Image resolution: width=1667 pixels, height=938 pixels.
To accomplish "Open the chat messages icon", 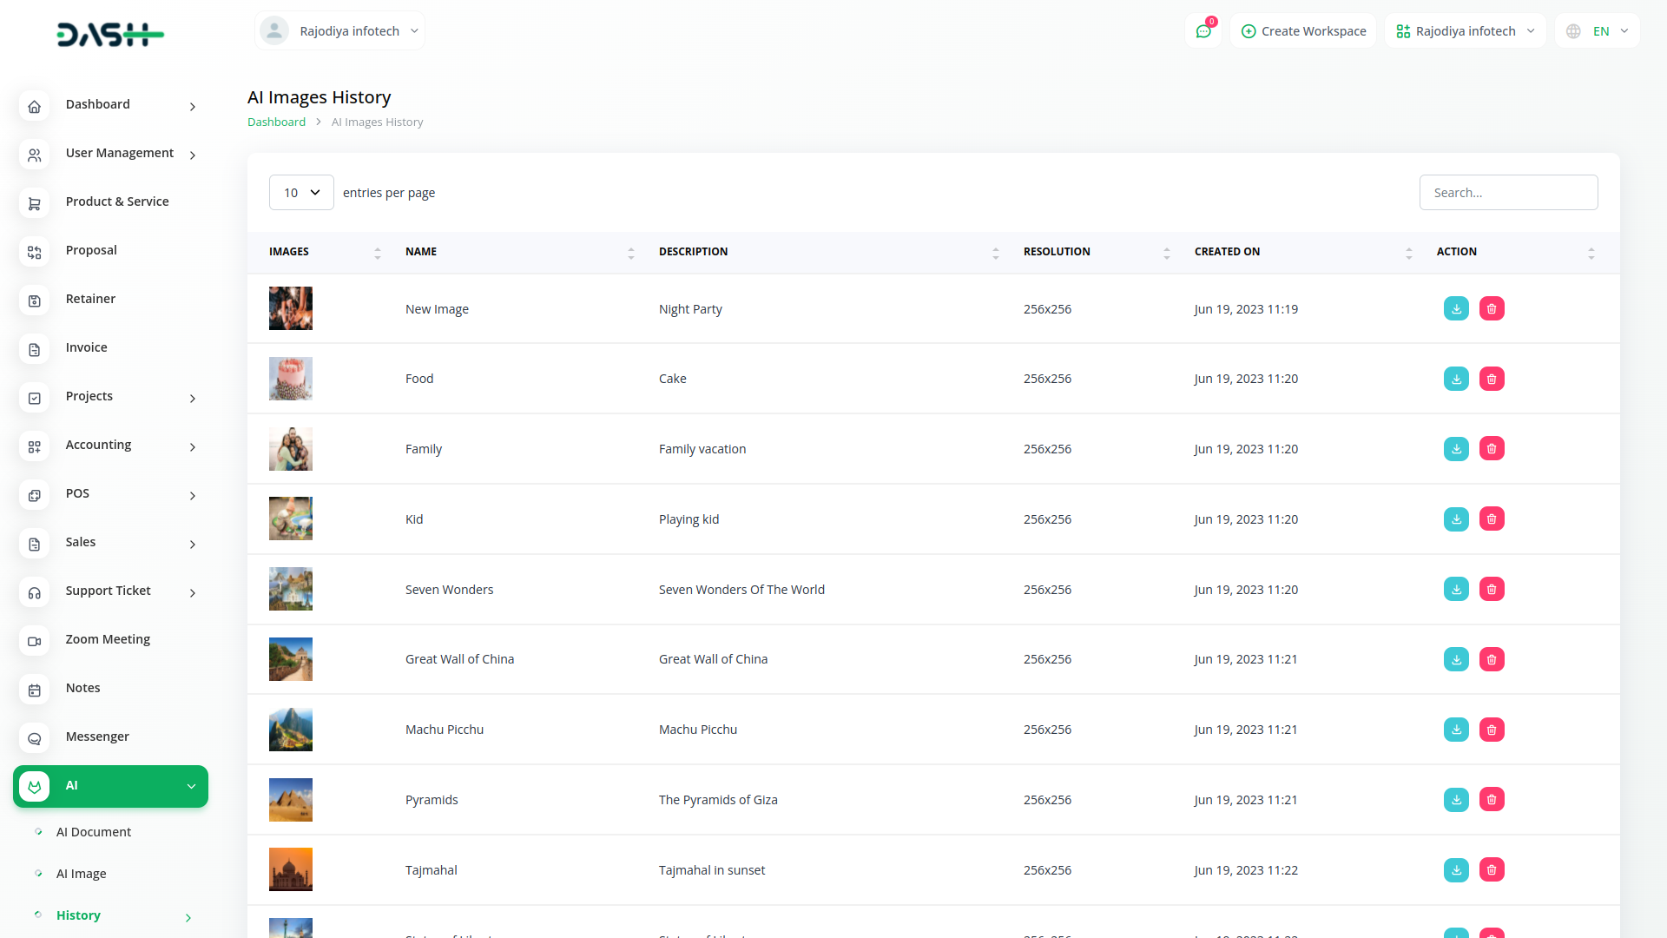I will click(1203, 31).
